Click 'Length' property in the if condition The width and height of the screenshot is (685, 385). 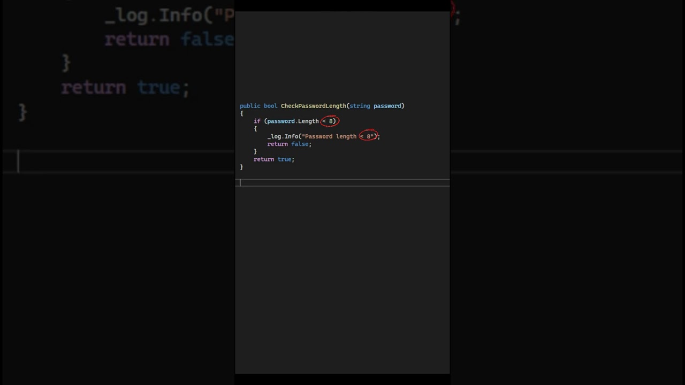click(308, 121)
